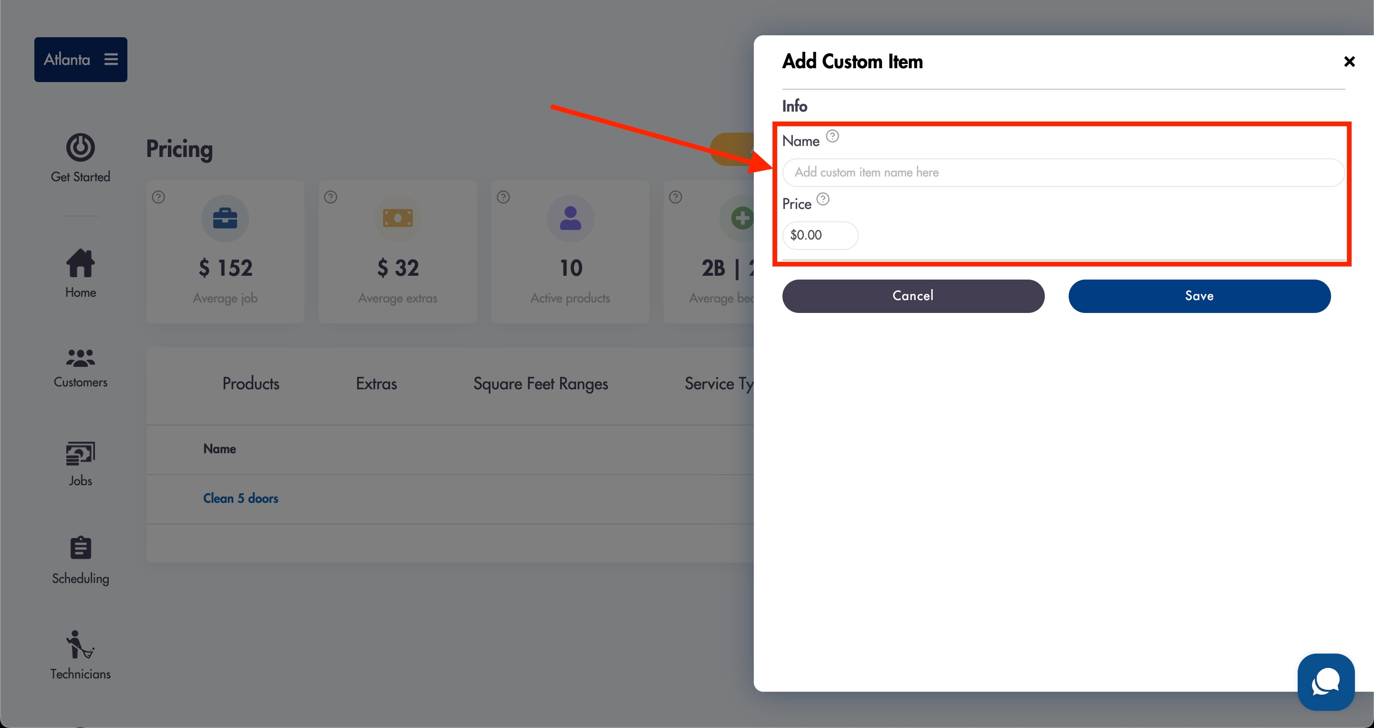
Task: Click the help icon on Average job card
Action: pos(158,198)
